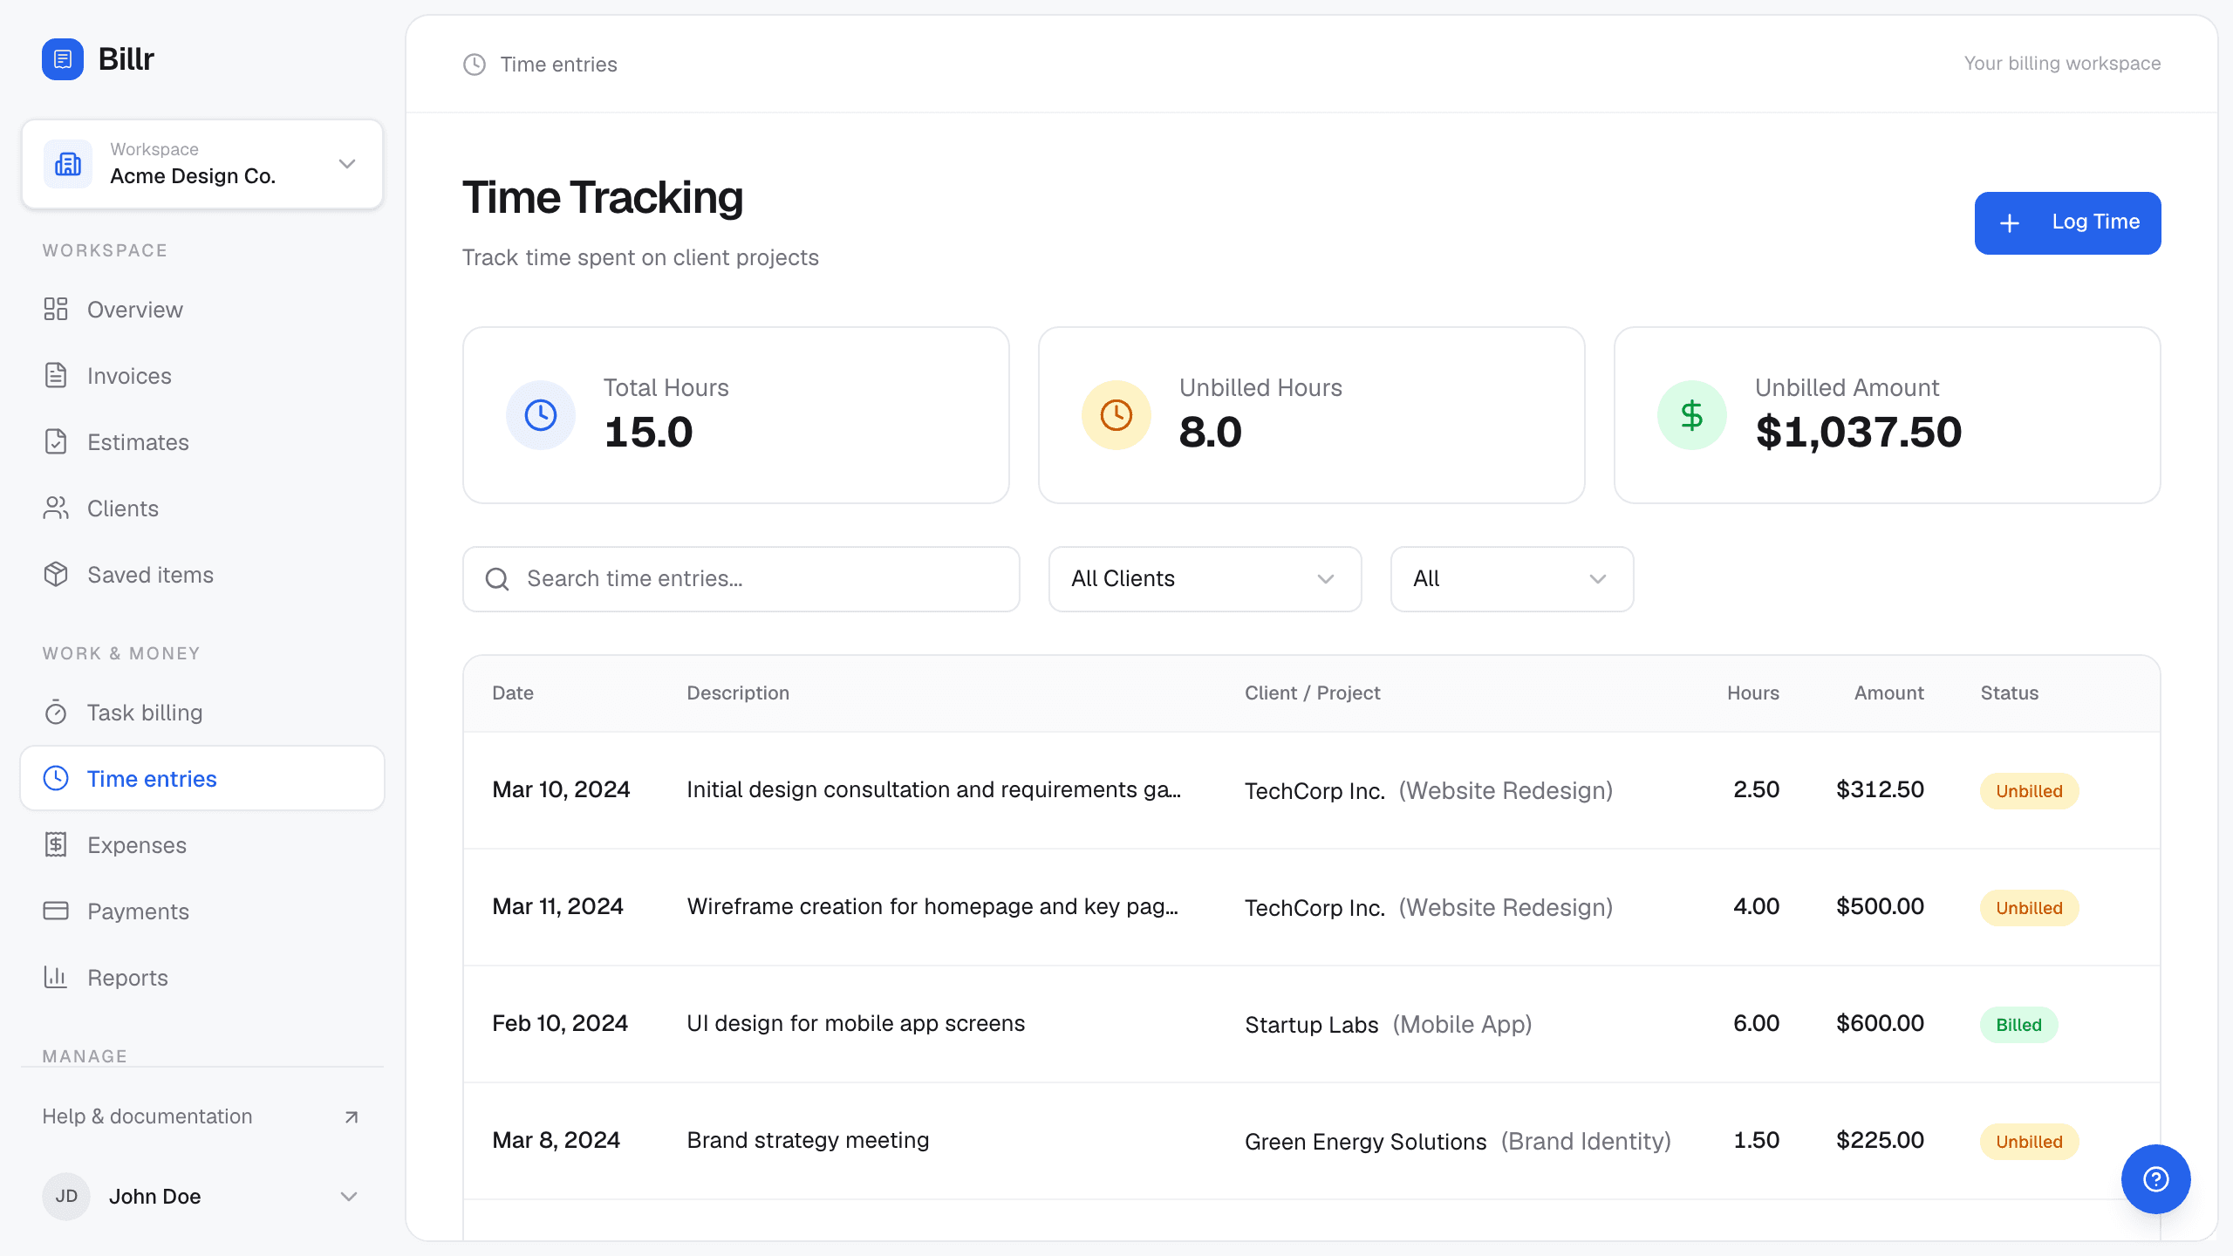Click the clock icon in the header breadcrumb
The image size is (2233, 1256).
tap(475, 65)
